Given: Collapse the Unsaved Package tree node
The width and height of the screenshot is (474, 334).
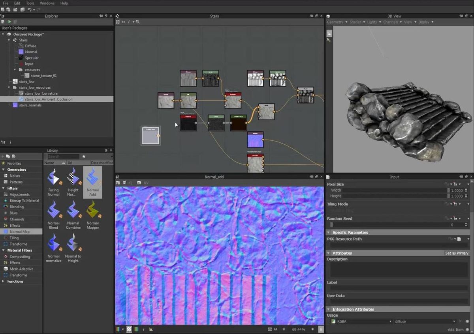Looking at the screenshot, I should 3,34.
